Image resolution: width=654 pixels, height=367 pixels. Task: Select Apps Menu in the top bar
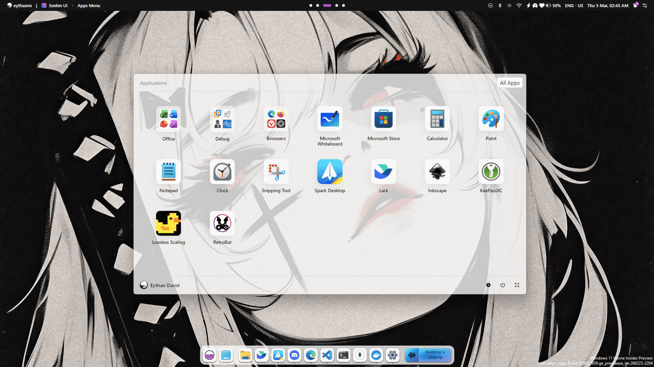point(89,5)
